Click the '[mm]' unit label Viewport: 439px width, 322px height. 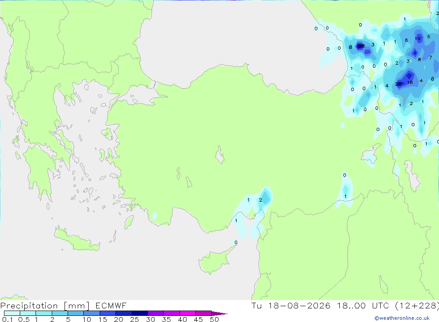[x=76, y=306]
